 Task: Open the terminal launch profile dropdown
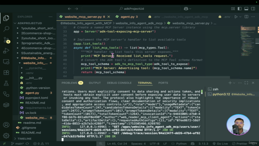[x=234, y=83]
